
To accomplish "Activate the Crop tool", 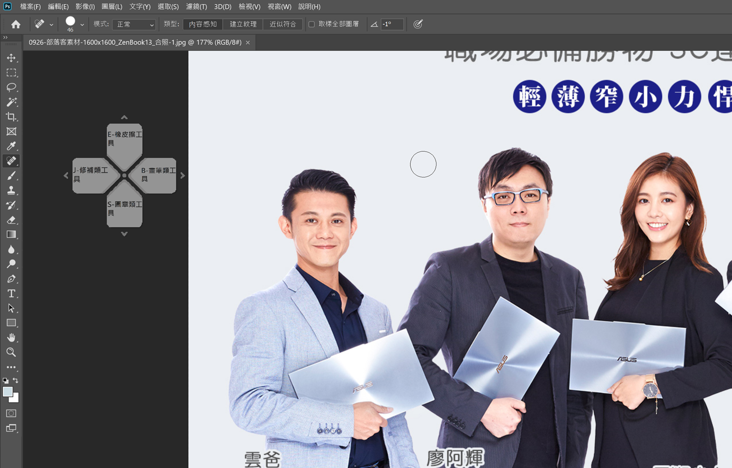I will click(11, 117).
